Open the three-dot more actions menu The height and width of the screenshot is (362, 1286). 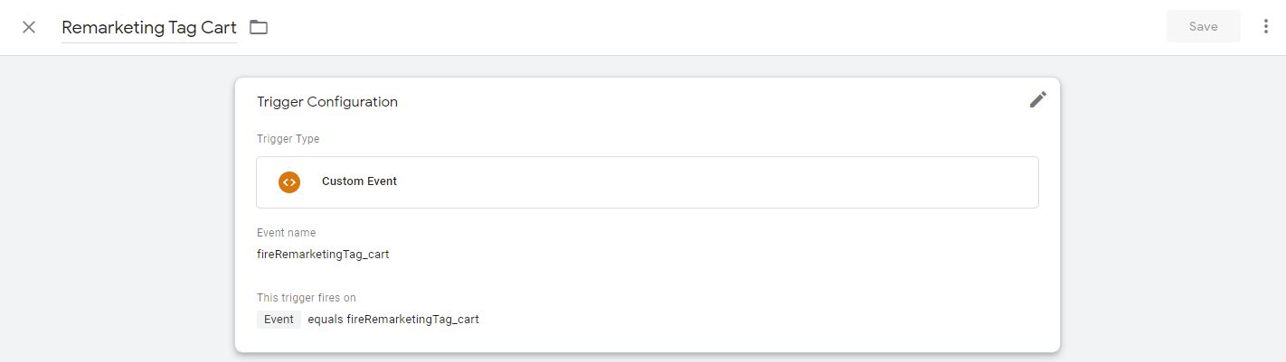pos(1265,27)
